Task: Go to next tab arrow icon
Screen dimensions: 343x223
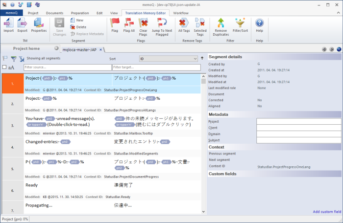Action: (332, 49)
